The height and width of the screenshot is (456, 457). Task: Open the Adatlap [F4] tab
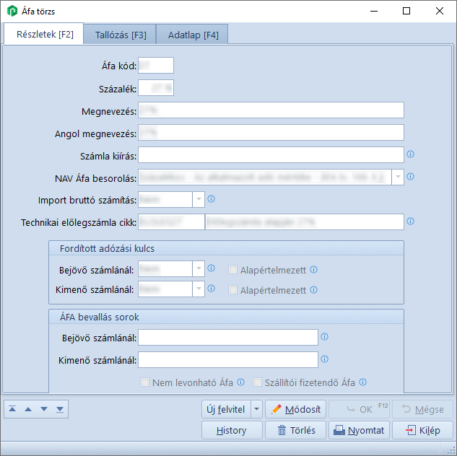tap(193, 35)
